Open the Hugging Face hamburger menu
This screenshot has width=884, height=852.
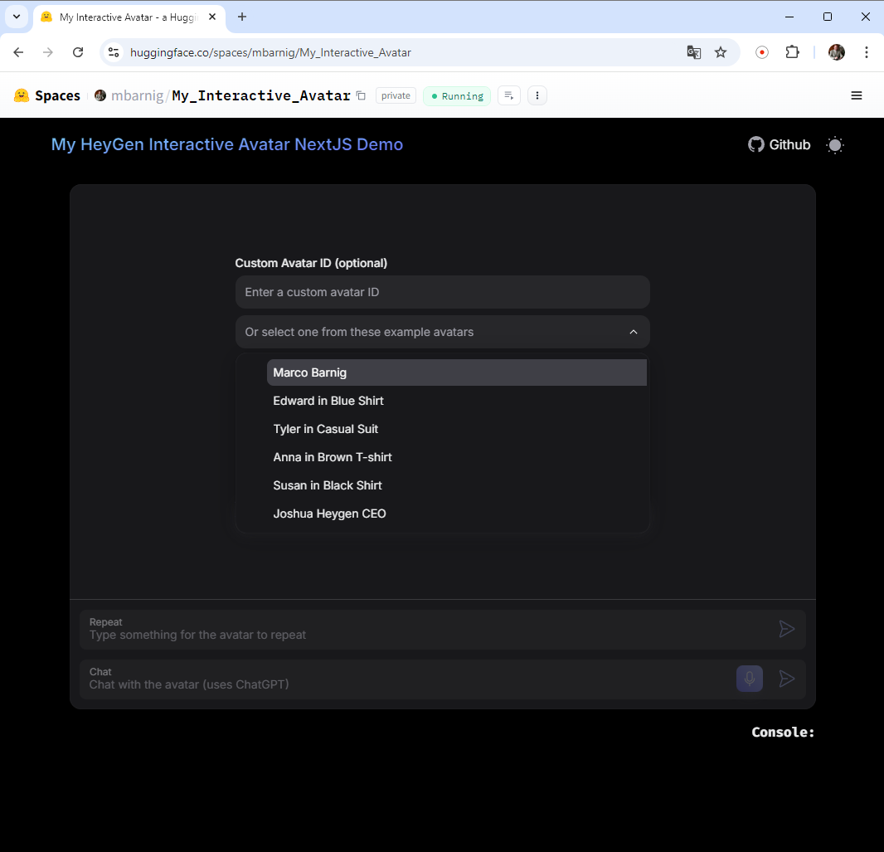pos(857,96)
